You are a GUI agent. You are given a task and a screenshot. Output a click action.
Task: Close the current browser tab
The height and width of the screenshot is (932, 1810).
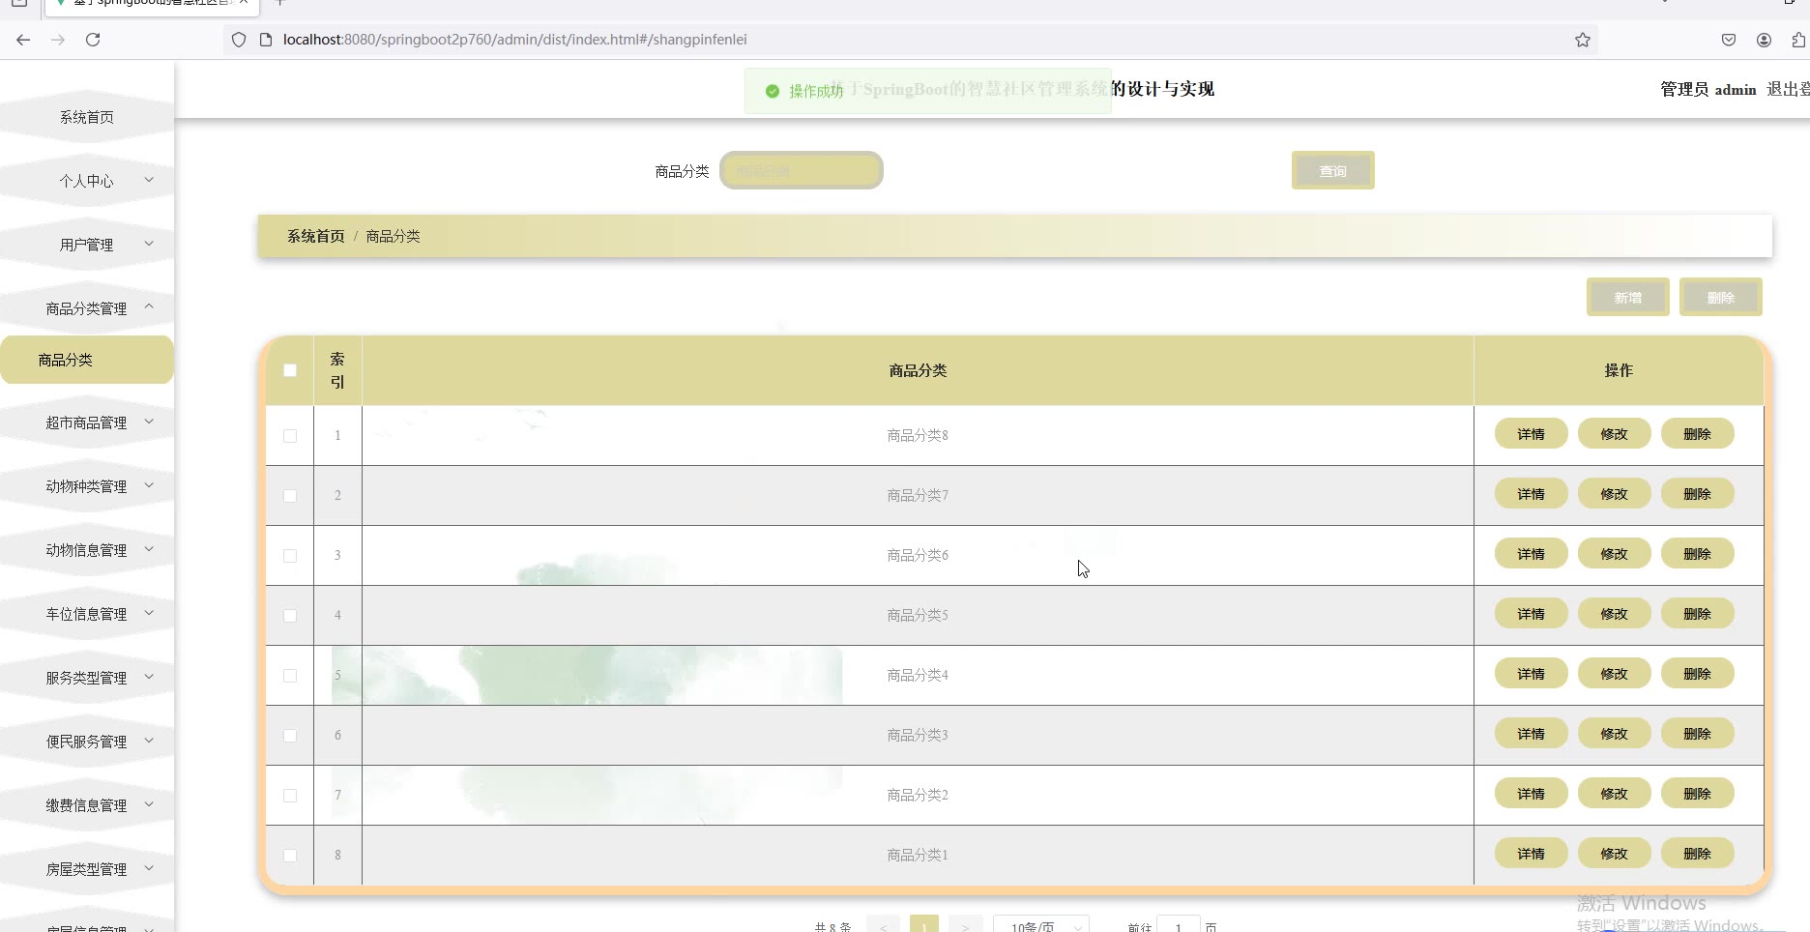coord(244,3)
